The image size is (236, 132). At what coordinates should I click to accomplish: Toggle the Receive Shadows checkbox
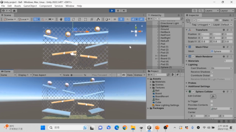pyautogui.click(x=212, y=72)
